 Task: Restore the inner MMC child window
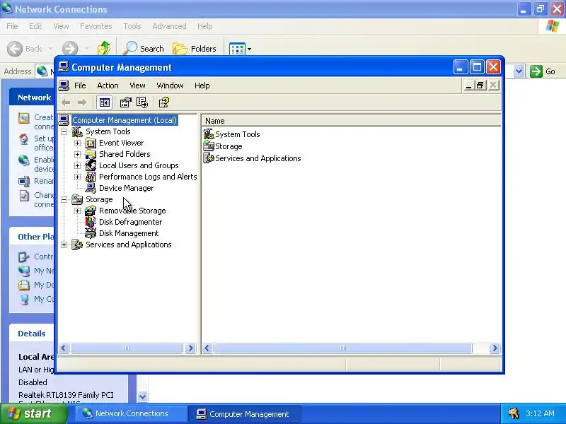(480, 86)
